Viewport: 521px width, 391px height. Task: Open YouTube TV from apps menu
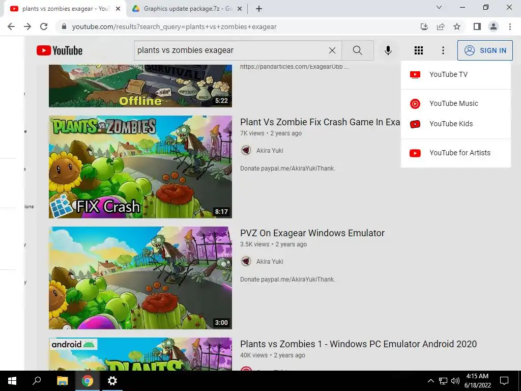click(455, 74)
